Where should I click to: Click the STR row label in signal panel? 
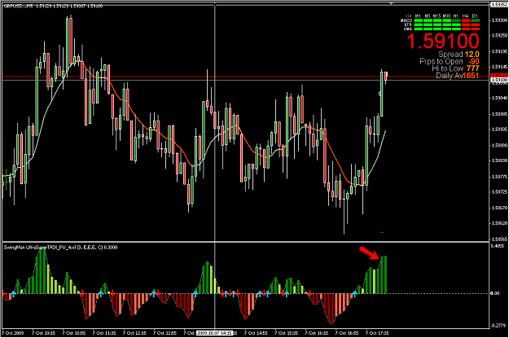point(408,24)
